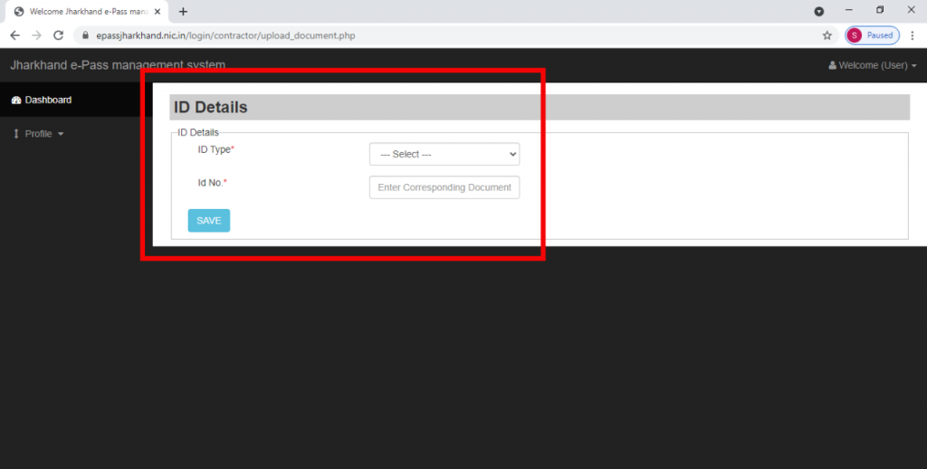Click the address bar URL
This screenshot has height=469, width=927.
coord(225,35)
